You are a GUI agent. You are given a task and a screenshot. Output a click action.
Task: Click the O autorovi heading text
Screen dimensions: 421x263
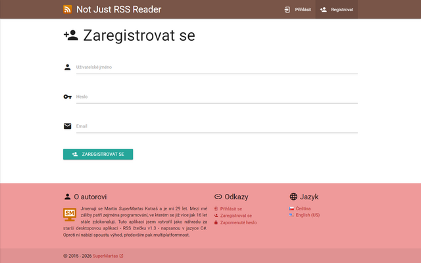pos(90,197)
